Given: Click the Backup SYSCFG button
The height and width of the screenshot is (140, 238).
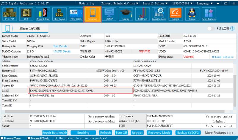Looking at the screenshot, I should coord(188,133).
